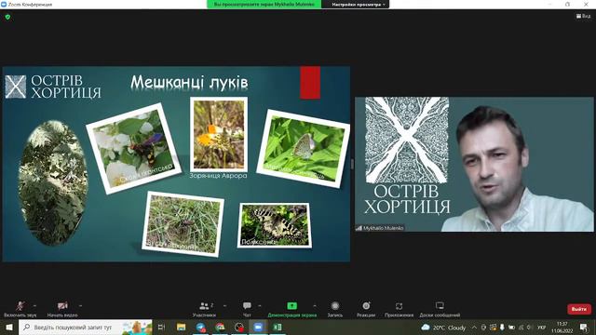This screenshot has width=596, height=335.
Task: Click the Зоряниця Аврора butterfly photo
Action: pyautogui.click(x=219, y=134)
